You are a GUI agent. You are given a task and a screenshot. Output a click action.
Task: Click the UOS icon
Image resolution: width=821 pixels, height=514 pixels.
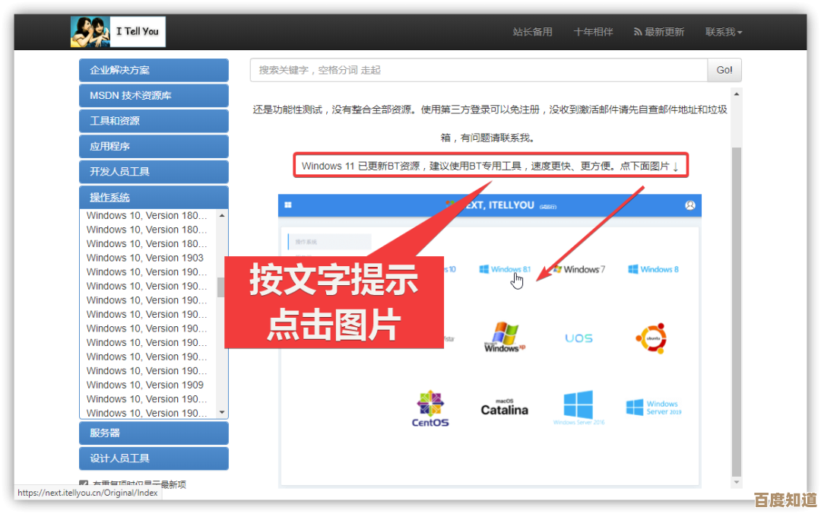(578, 337)
